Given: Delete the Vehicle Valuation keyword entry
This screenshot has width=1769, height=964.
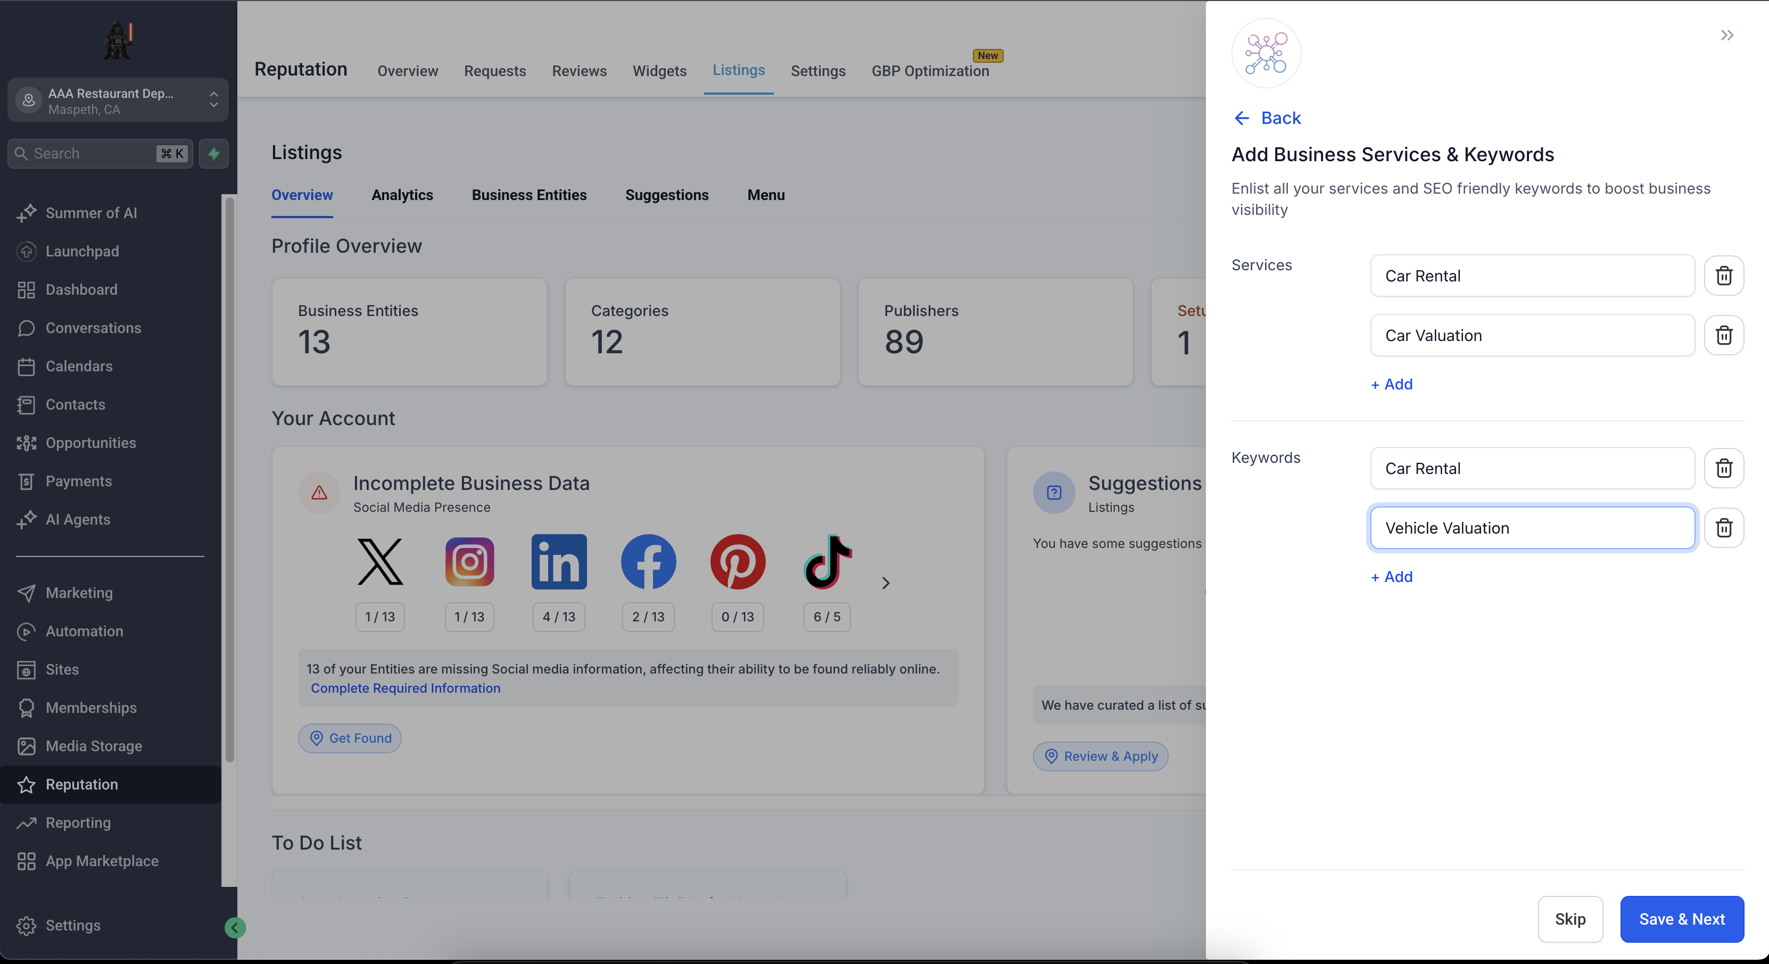Looking at the screenshot, I should point(1724,527).
